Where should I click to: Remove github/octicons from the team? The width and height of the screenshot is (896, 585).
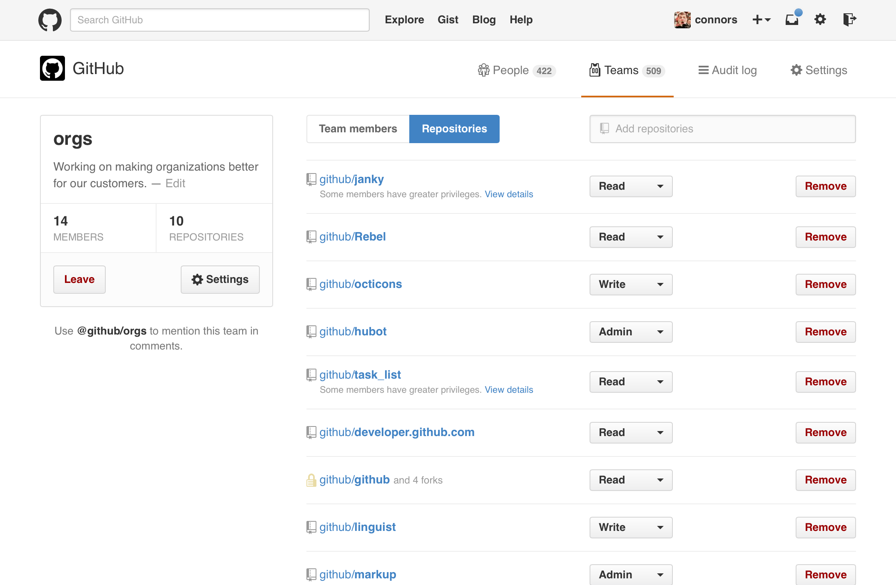pyautogui.click(x=826, y=285)
